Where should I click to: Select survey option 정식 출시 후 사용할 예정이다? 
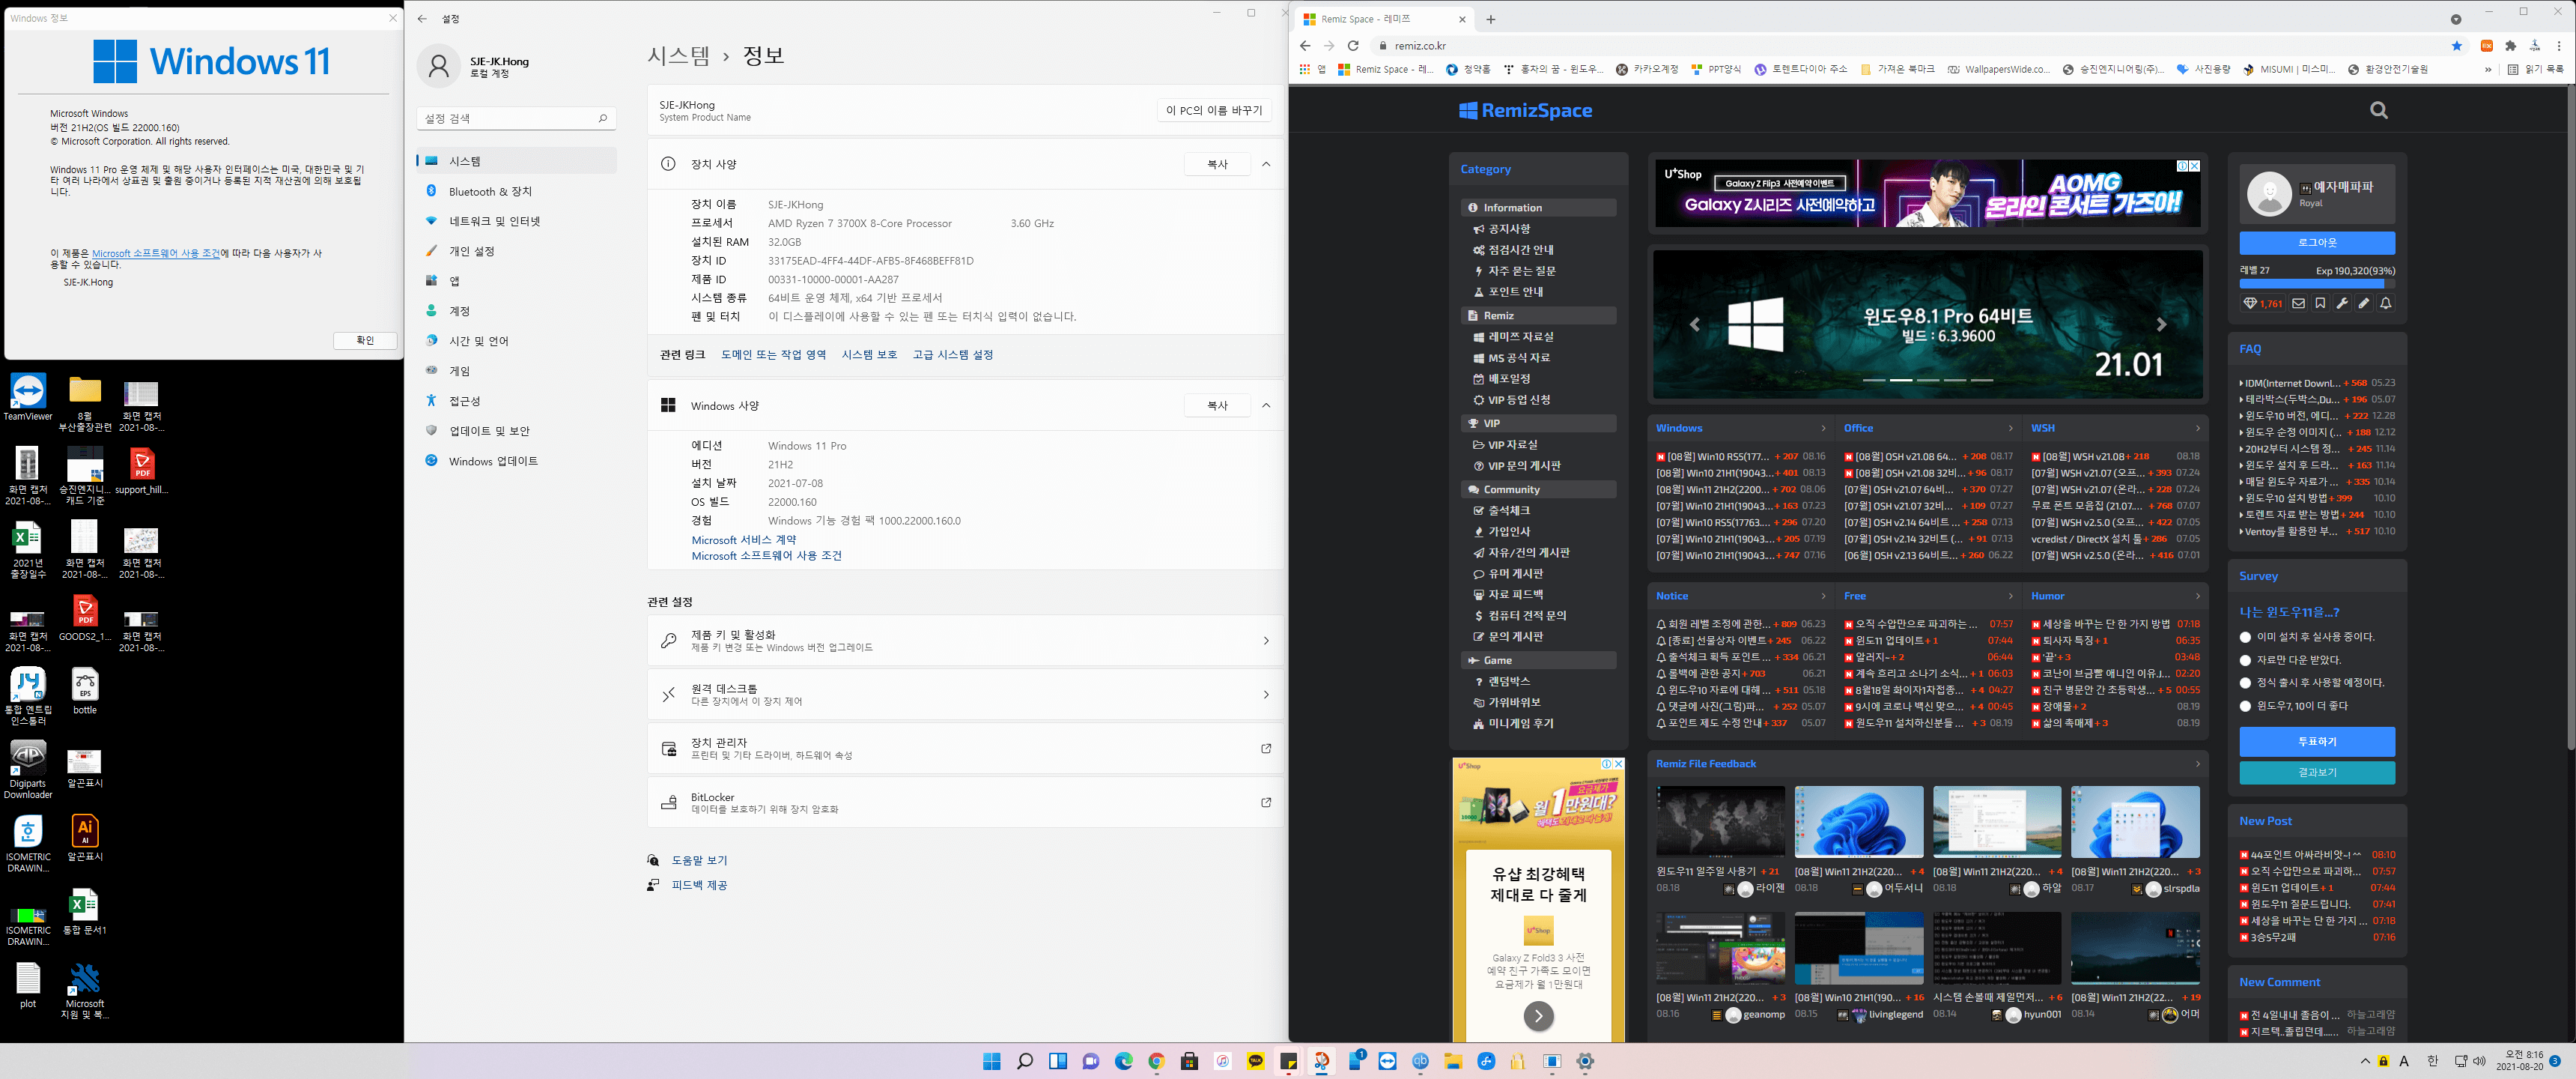[2245, 683]
